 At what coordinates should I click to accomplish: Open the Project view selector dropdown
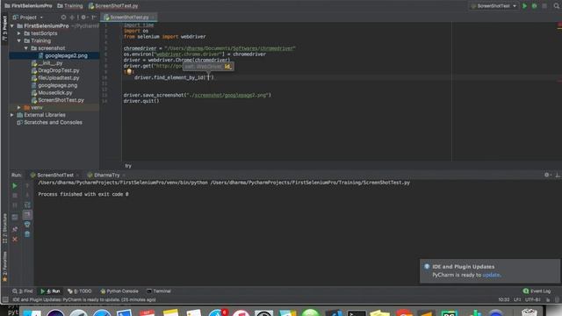pyautogui.click(x=28, y=18)
